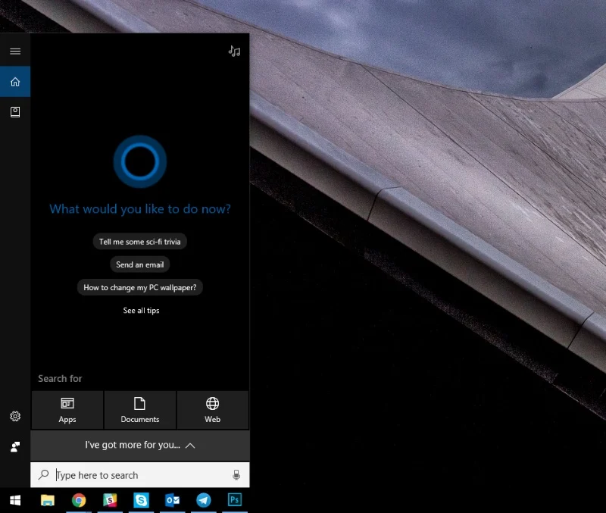Viewport: 606px width, 513px height.
Task: Filter search by Documents
Action: [x=140, y=410]
